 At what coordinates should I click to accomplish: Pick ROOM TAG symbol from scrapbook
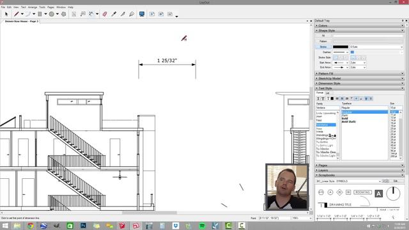(362, 192)
